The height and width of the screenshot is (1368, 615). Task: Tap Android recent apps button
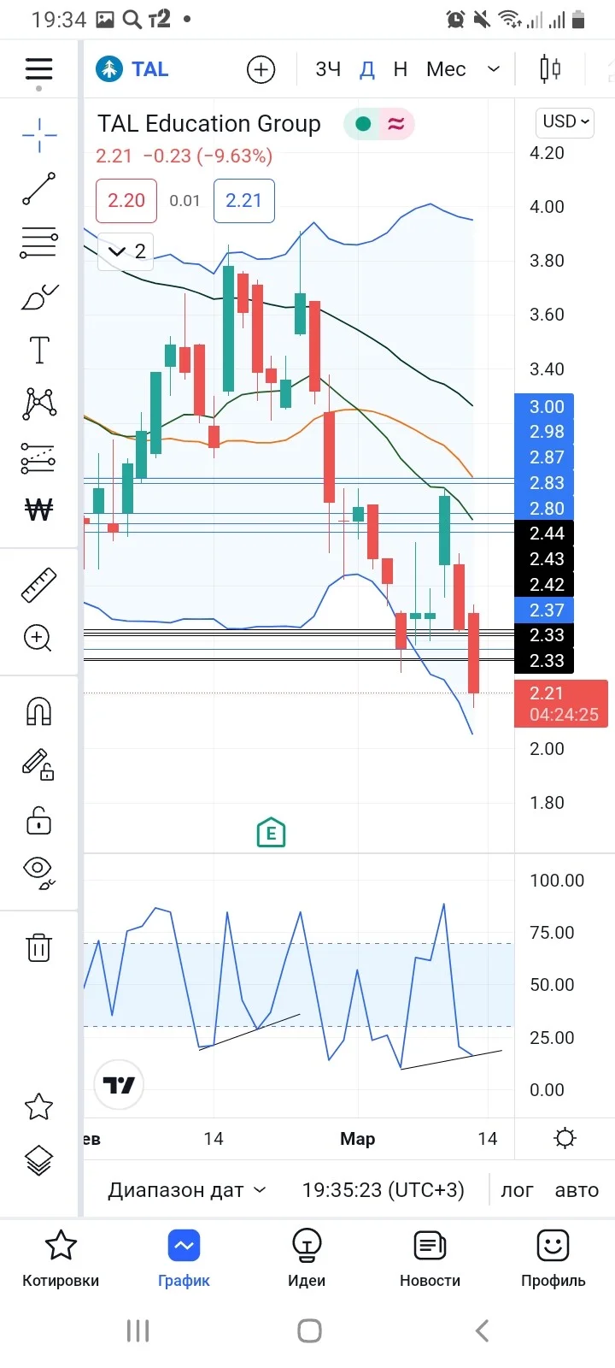coord(138,1330)
